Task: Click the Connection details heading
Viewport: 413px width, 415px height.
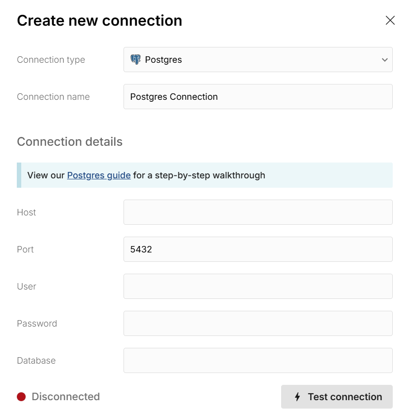Action: tap(70, 142)
